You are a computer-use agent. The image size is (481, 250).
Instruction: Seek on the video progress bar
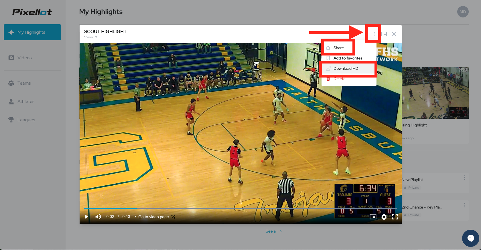click(x=240, y=209)
